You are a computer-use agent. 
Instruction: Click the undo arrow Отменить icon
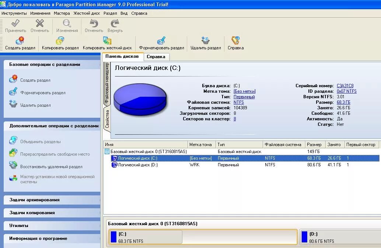point(94,23)
